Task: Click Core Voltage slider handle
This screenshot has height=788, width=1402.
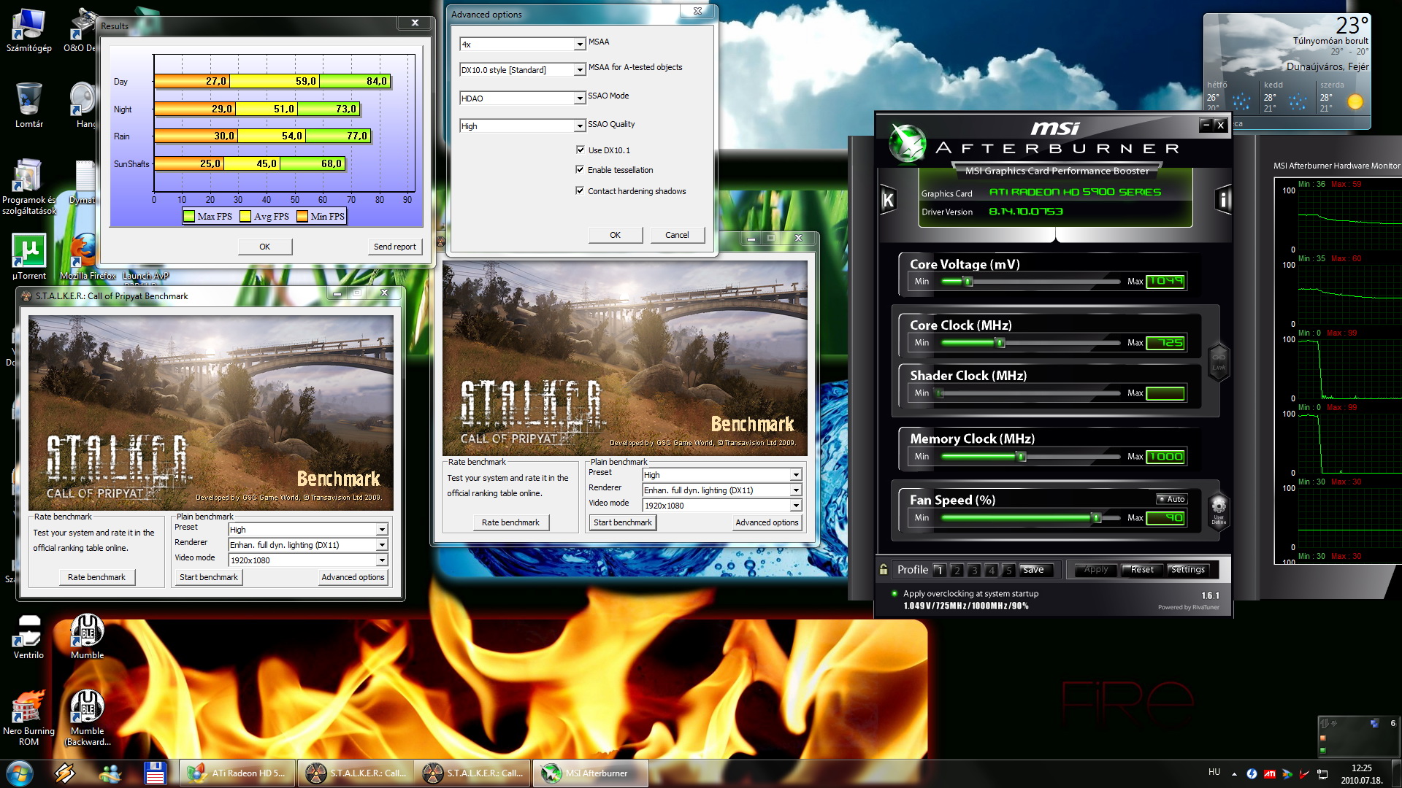Action: (x=968, y=281)
